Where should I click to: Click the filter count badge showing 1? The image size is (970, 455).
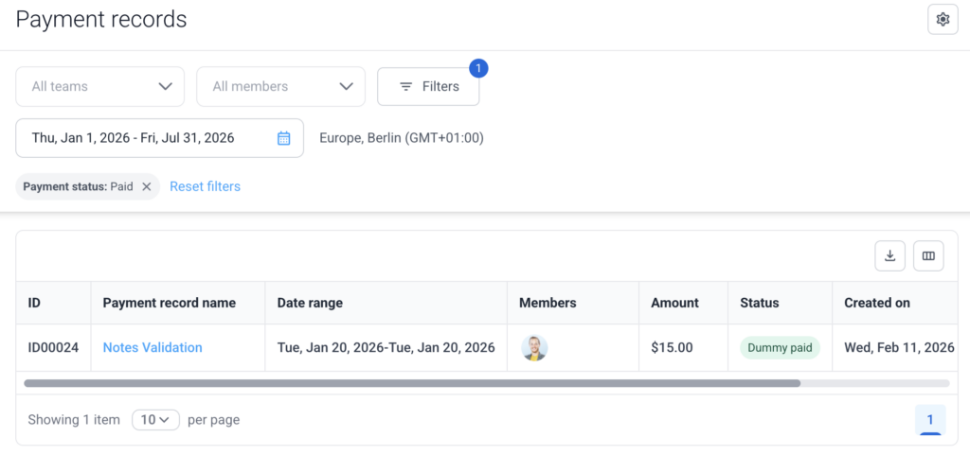[478, 68]
